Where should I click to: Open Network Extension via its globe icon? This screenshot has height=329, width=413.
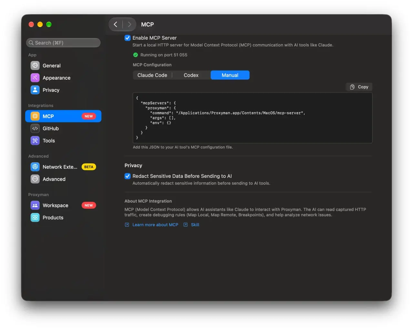pyautogui.click(x=35, y=167)
